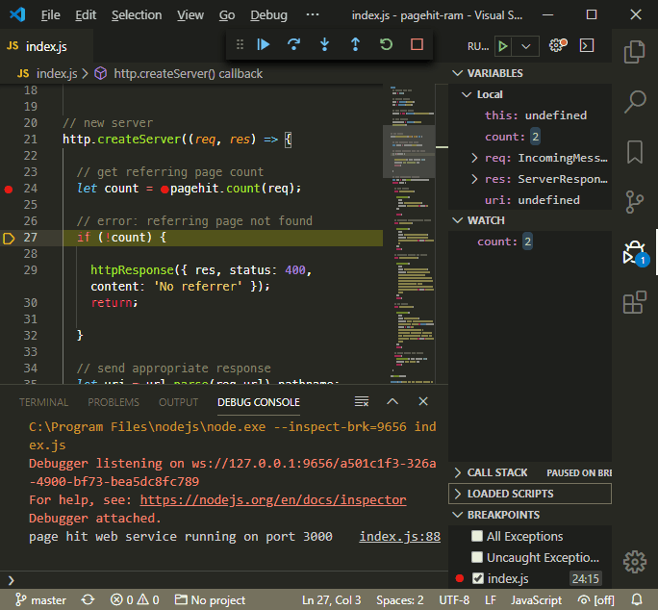658x610 pixels.
Task: Collapse the Local scope
Action: pos(467,94)
